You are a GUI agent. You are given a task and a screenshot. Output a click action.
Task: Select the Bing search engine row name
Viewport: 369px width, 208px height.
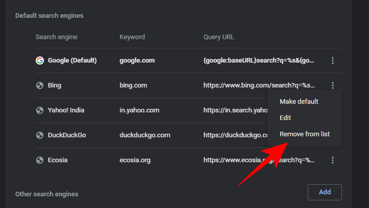tap(55, 85)
